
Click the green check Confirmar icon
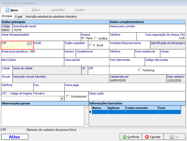pyautogui.click(x=124, y=137)
